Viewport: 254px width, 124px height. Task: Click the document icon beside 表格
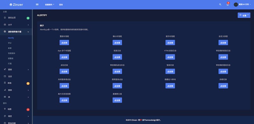pyautogui.click(x=5, y=83)
